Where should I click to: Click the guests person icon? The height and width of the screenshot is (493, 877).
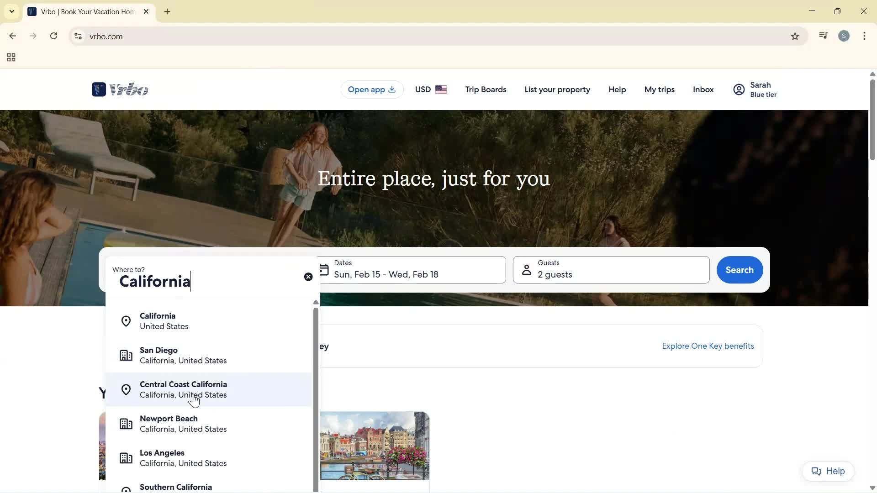tap(526, 269)
